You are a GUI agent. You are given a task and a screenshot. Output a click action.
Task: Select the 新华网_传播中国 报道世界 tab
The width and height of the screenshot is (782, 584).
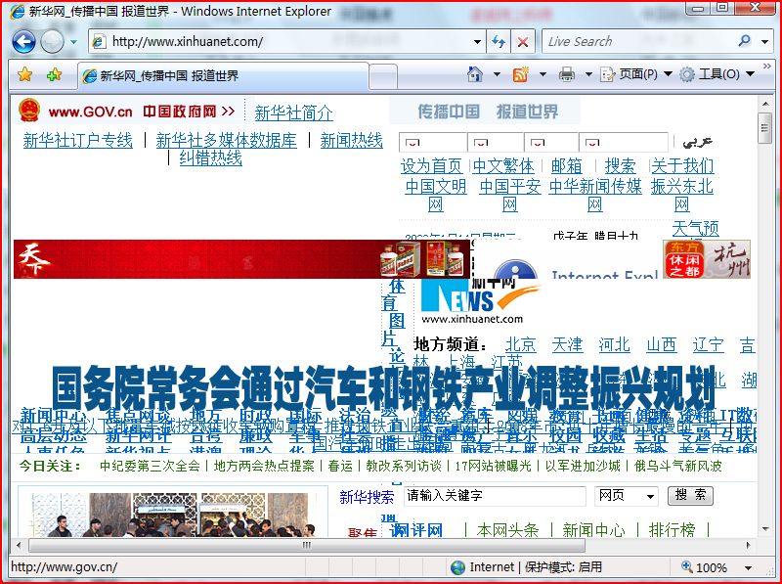click(x=224, y=76)
